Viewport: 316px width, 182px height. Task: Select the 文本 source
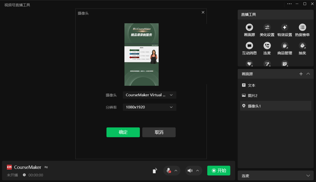tap(275, 85)
